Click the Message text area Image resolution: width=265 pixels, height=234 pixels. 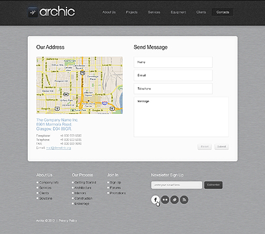(181, 117)
